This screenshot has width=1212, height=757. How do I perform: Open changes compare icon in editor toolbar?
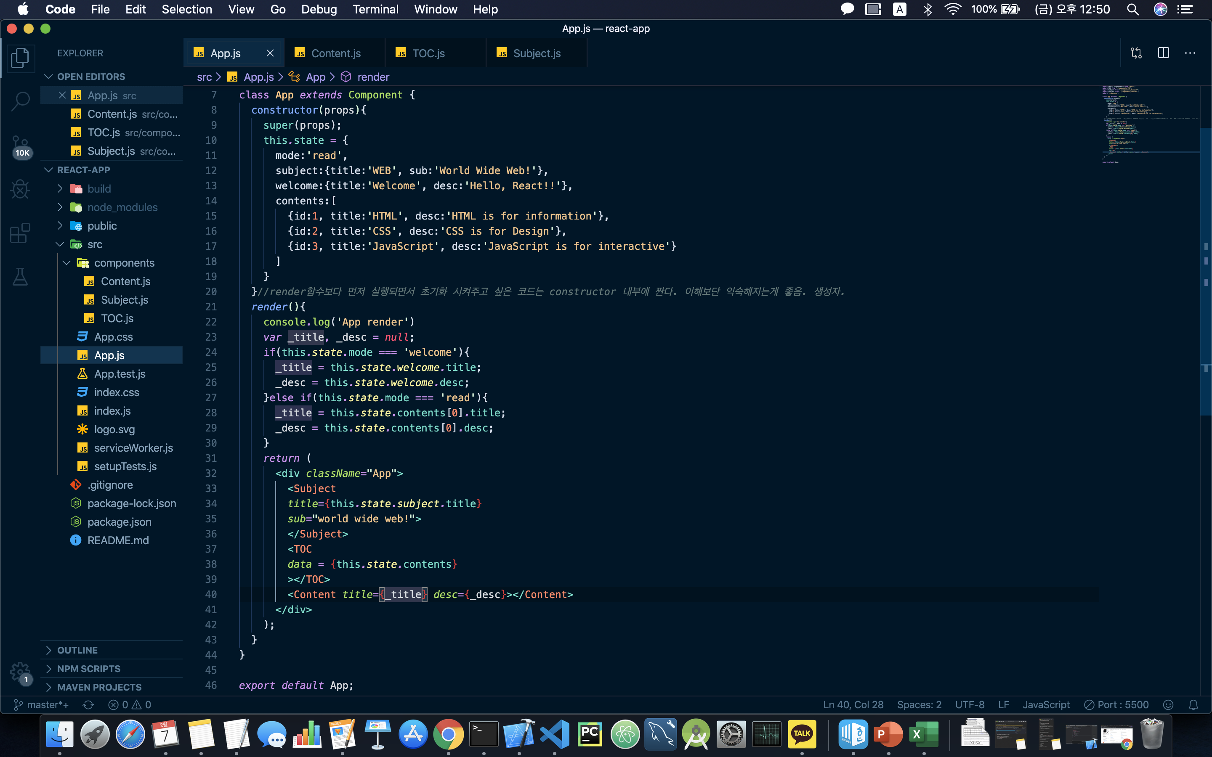click(1136, 53)
